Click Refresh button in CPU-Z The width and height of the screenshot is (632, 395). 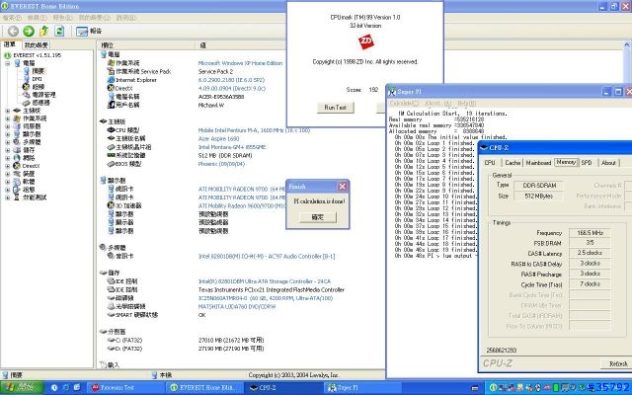point(617,363)
